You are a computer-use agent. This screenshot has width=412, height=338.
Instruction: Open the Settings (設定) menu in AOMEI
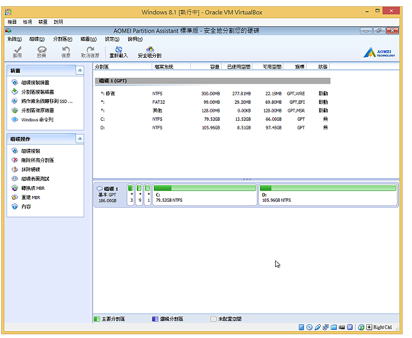click(x=112, y=39)
